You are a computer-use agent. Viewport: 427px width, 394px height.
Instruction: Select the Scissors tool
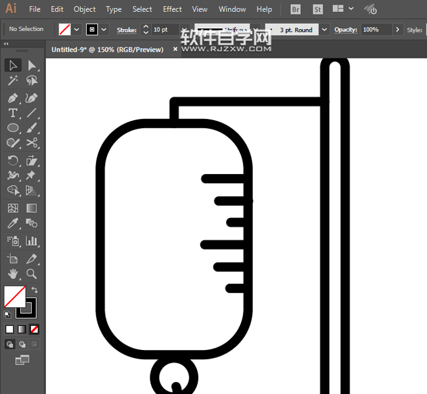tap(32, 142)
